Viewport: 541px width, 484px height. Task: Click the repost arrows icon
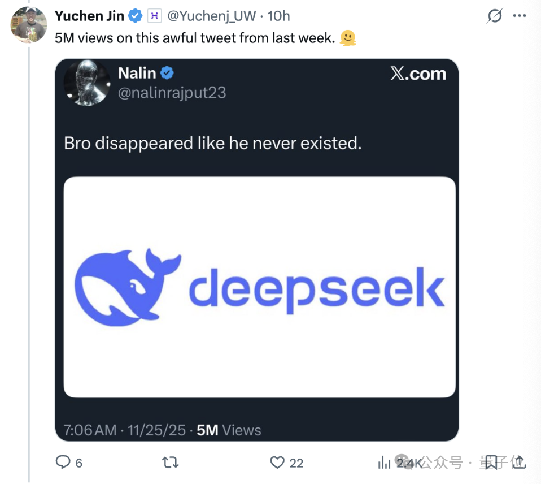click(x=170, y=463)
